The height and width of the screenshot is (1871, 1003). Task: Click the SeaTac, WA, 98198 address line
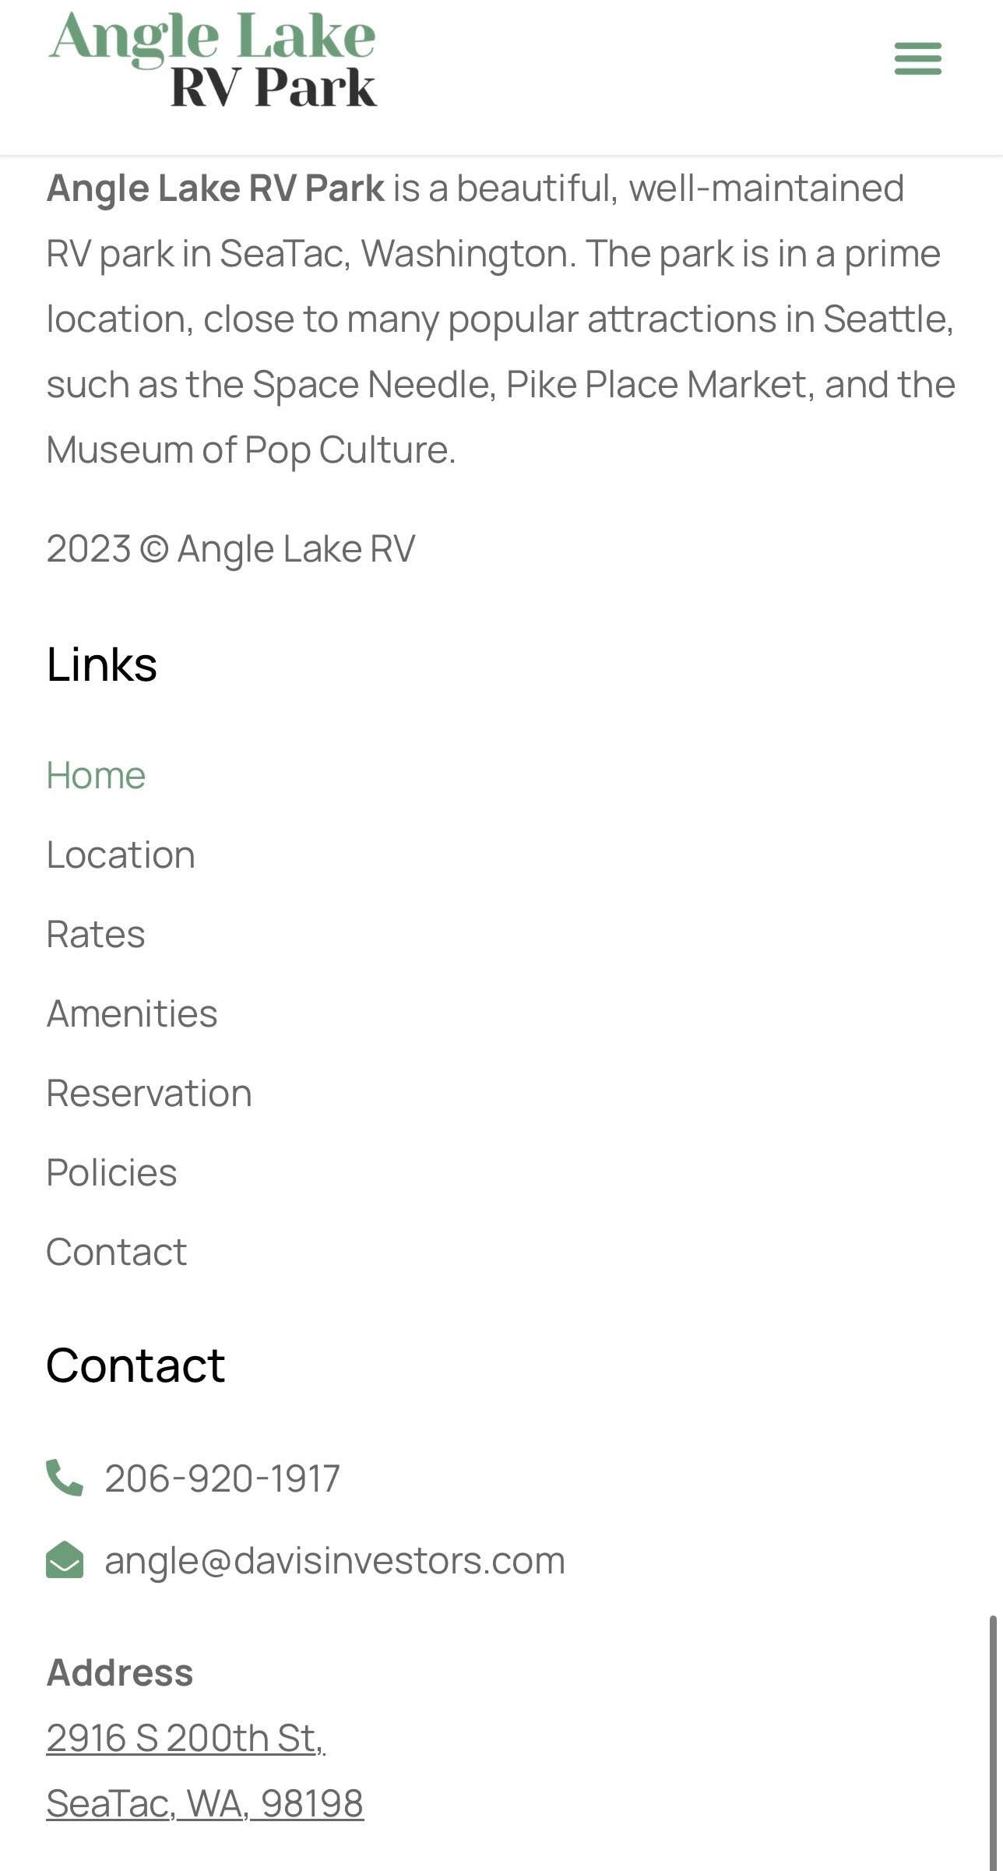pyautogui.click(x=205, y=1803)
